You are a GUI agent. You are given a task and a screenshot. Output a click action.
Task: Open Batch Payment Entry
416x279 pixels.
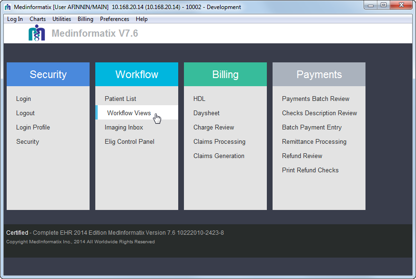(x=312, y=128)
